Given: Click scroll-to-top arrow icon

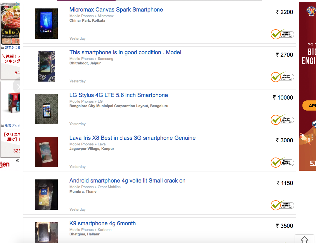Looking at the screenshot, I should (304, 239).
